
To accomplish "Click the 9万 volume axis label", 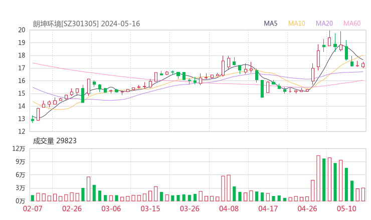I will (x=21, y=161).
